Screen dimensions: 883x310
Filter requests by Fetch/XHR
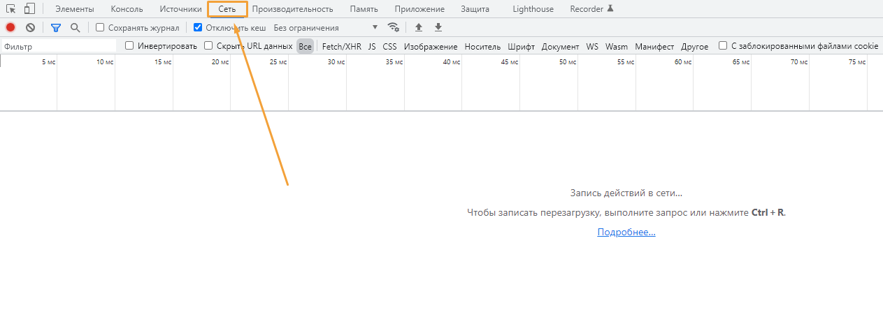coord(341,47)
